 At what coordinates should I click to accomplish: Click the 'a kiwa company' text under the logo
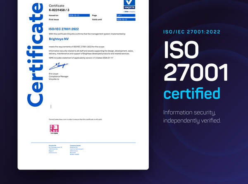coord(129,12)
